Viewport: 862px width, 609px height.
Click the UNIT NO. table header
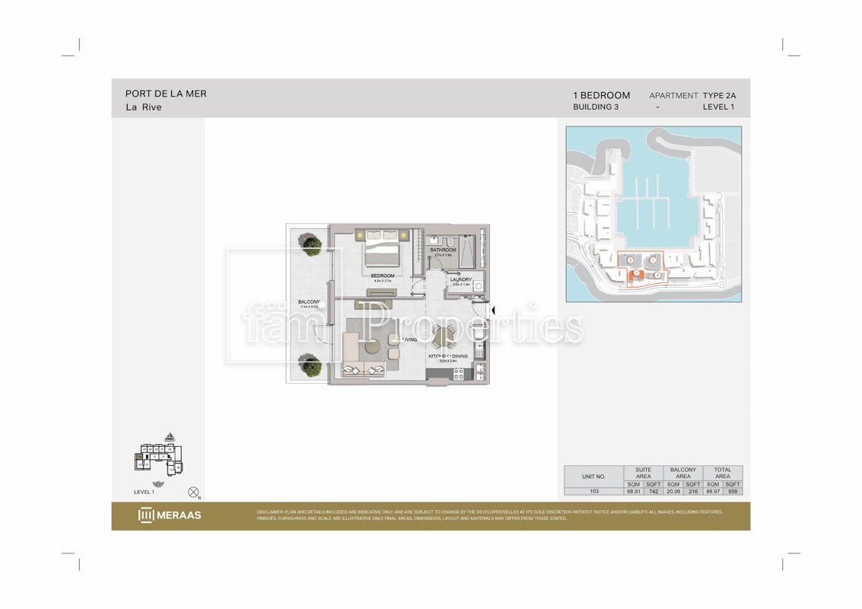click(593, 477)
